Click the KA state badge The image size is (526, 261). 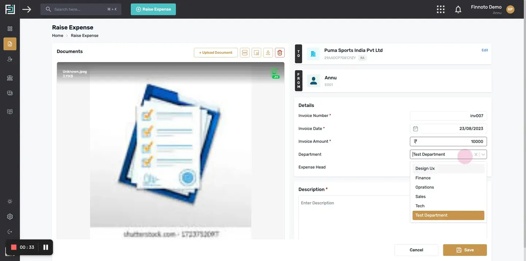point(362,58)
